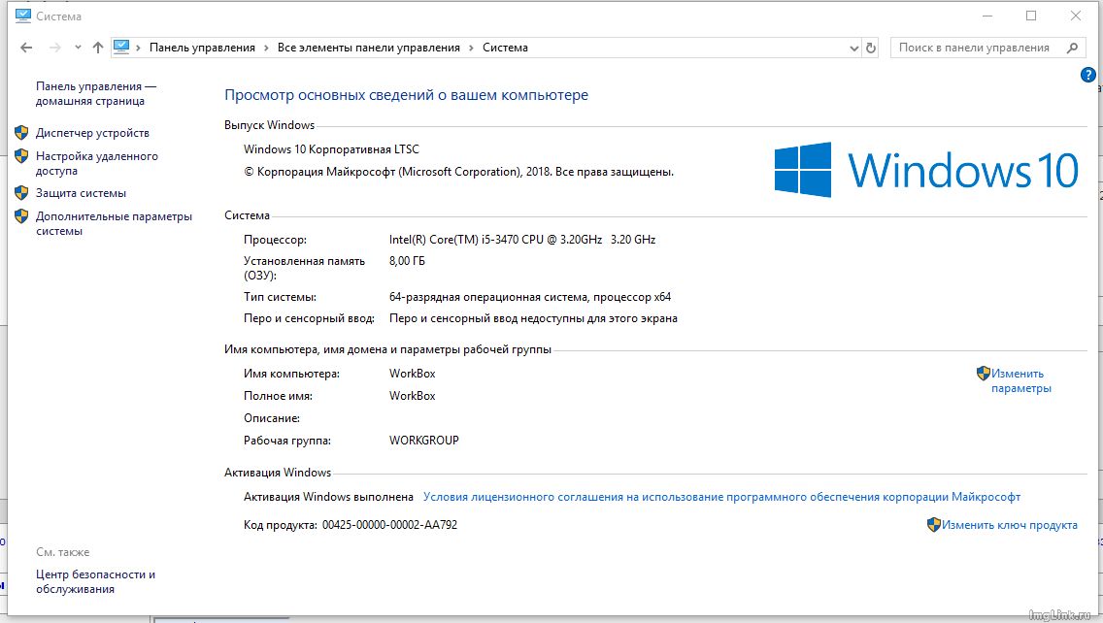Refresh the System page

871,48
